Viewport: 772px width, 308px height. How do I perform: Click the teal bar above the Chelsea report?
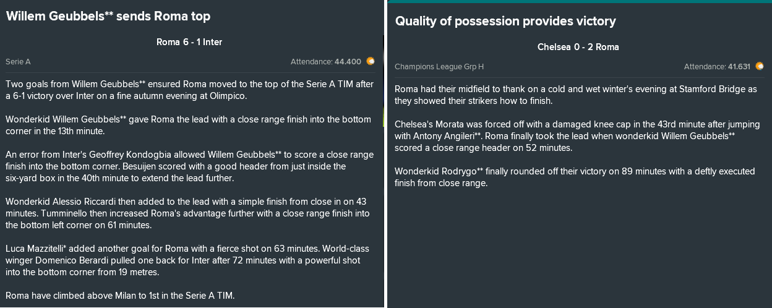tap(580, 2)
